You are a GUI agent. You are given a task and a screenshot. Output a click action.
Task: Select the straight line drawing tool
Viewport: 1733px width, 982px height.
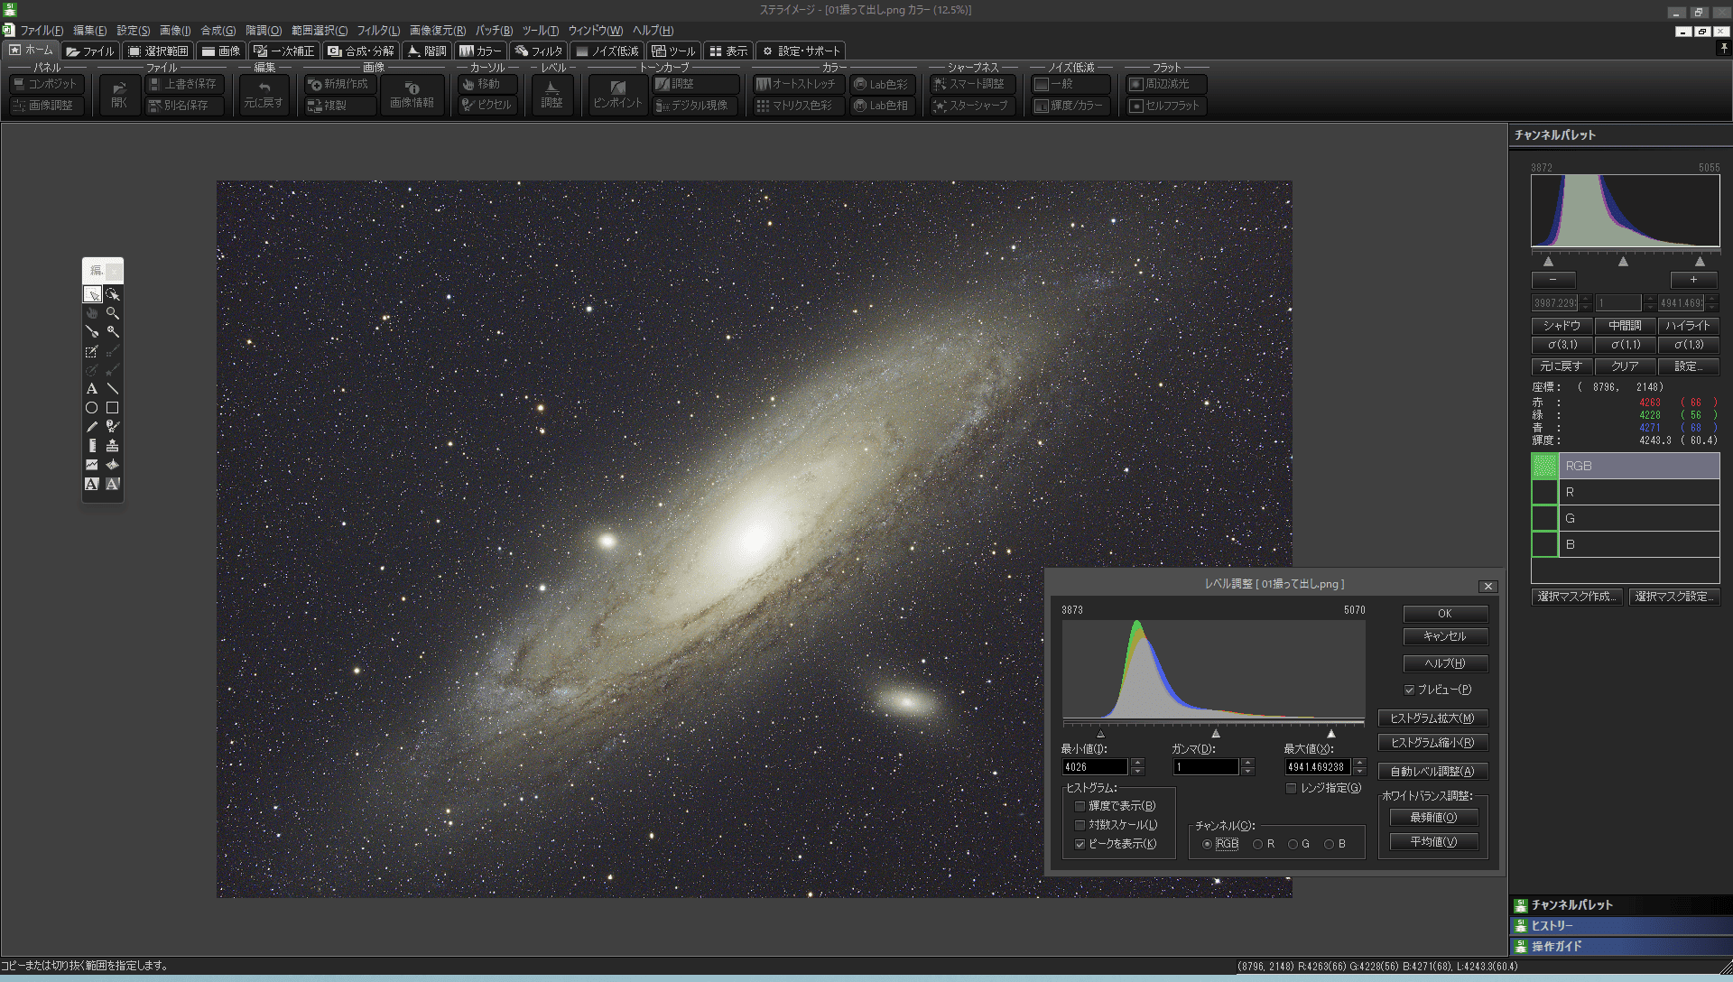point(113,389)
